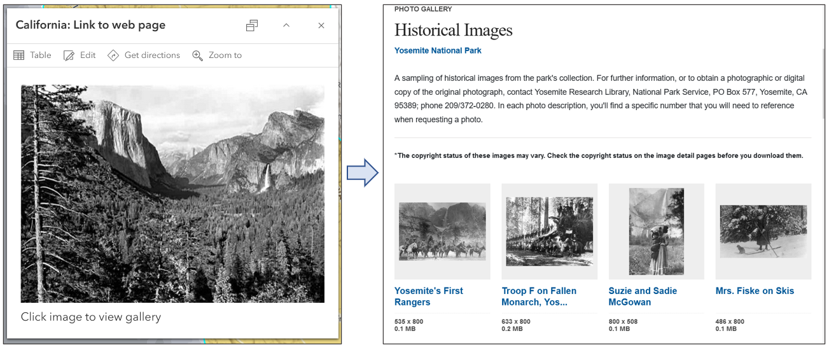Click the Edit pencil icon

coord(69,55)
